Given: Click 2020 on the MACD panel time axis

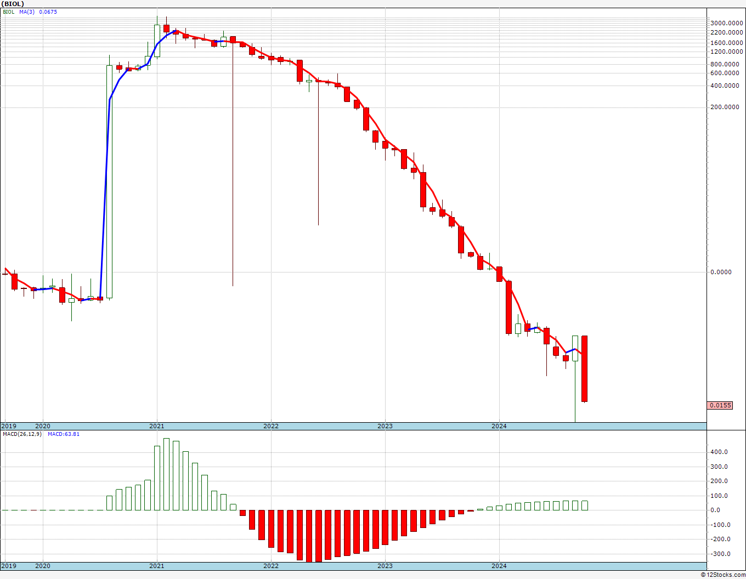Looking at the screenshot, I should [x=42, y=566].
